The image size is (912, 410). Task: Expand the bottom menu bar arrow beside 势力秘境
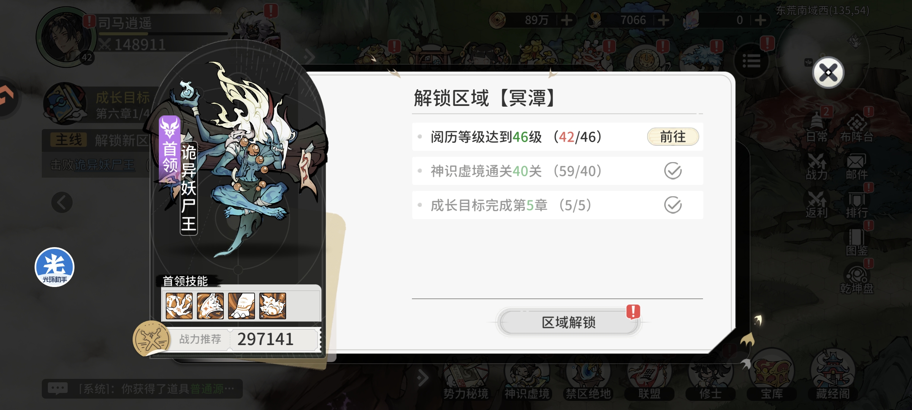click(423, 378)
